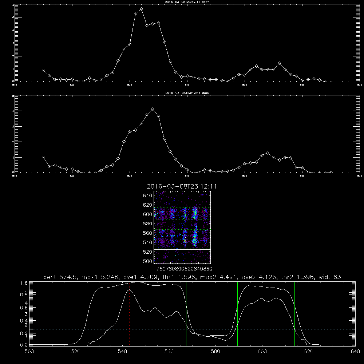The image size is (364, 364).
Task: Click the green vertical line near 567 in bottom plot
Action: click(x=186, y=314)
